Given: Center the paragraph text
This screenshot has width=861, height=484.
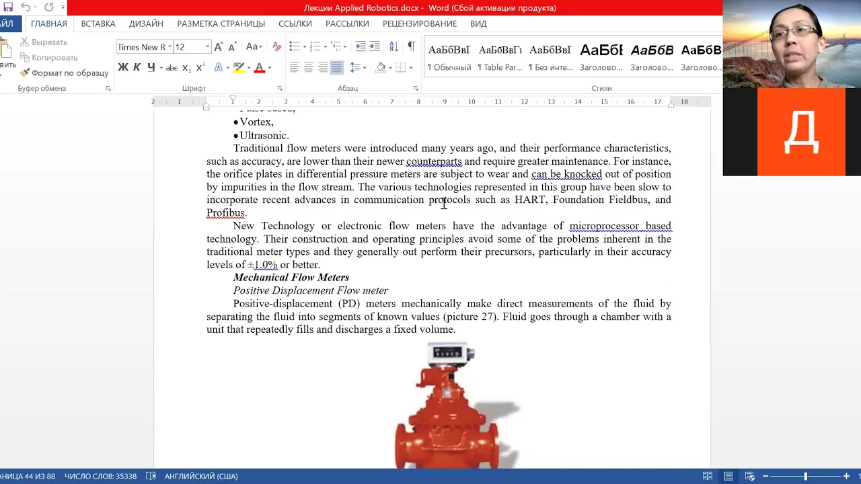Looking at the screenshot, I should pos(309,67).
